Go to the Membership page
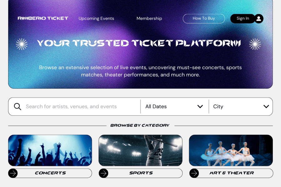 (x=149, y=18)
